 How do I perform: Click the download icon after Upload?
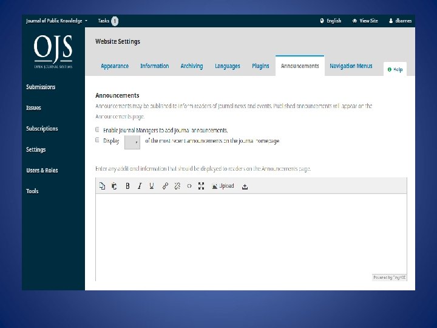[x=245, y=186]
